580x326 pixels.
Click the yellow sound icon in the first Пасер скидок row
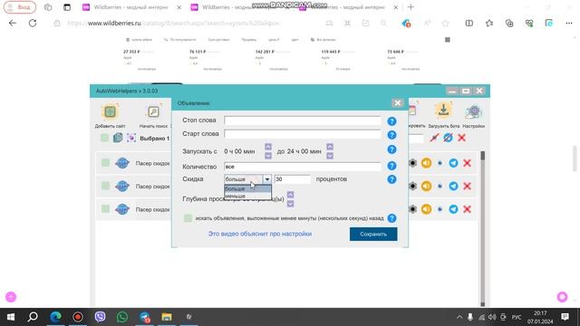[426, 163]
